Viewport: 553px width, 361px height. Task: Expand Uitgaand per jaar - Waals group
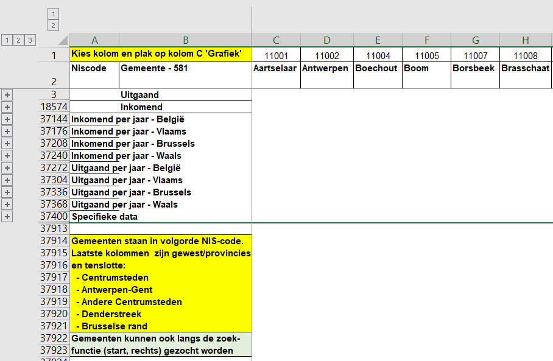pos(7,205)
